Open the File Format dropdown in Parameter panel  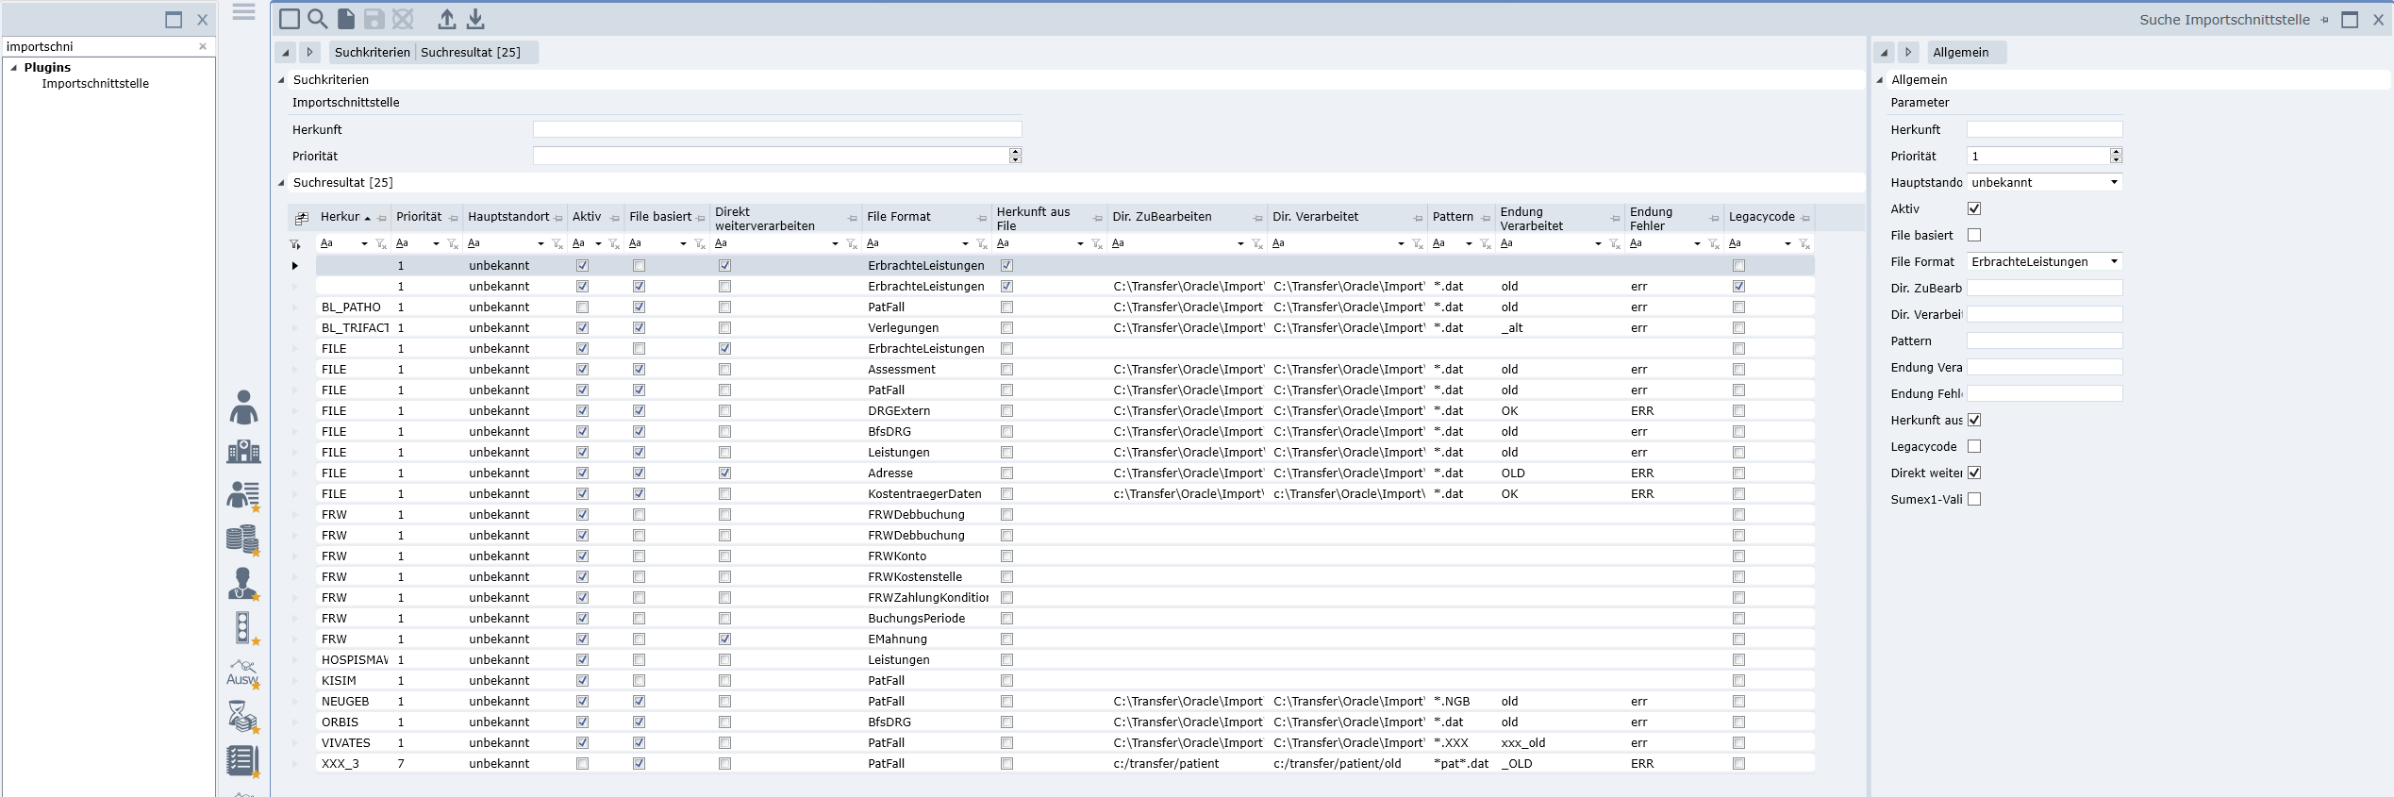[x=2044, y=261]
